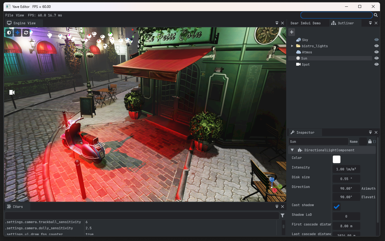The width and height of the screenshot is (385, 241).
Task: Click the filter funnel icon in CVars
Action: pos(282,215)
